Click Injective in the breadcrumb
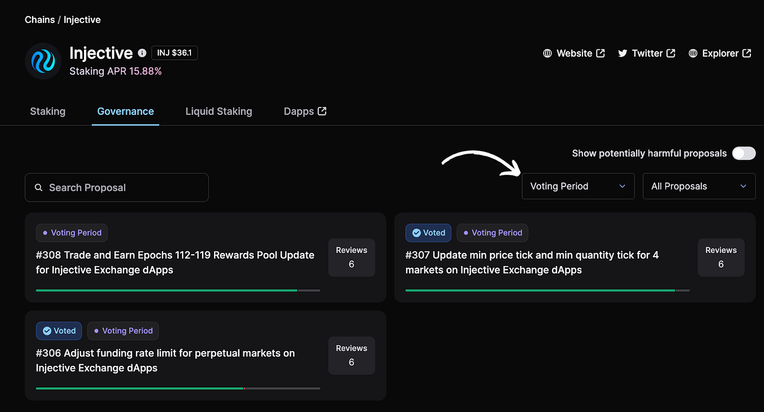This screenshot has height=412, width=764. (82, 19)
